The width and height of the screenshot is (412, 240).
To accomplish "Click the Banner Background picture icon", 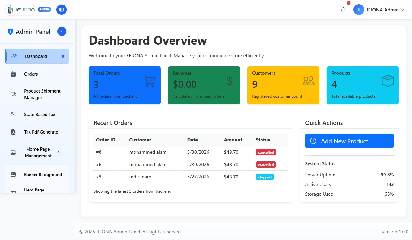I will click(13, 175).
